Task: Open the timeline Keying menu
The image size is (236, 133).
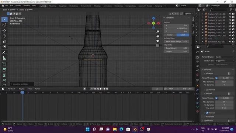Action: [22, 89]
